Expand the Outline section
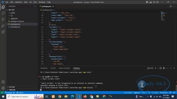 [x=22, y=87]
